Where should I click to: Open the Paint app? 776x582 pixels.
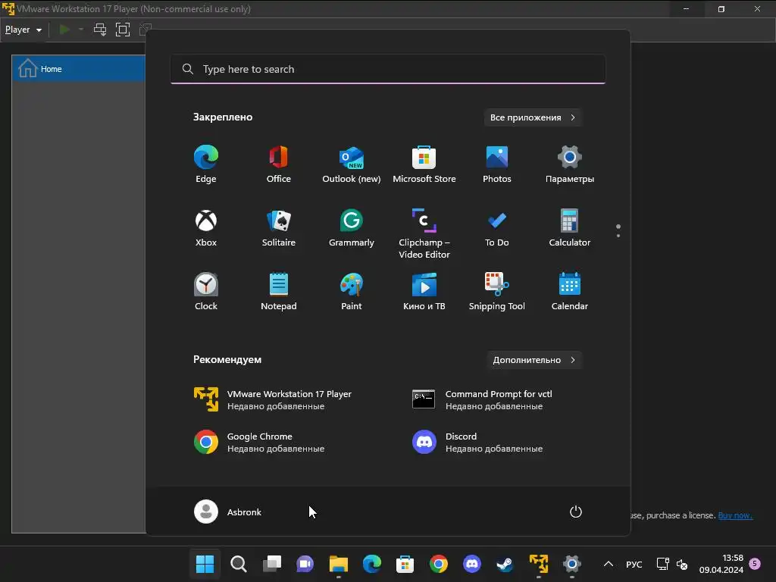tap(352, 292)
